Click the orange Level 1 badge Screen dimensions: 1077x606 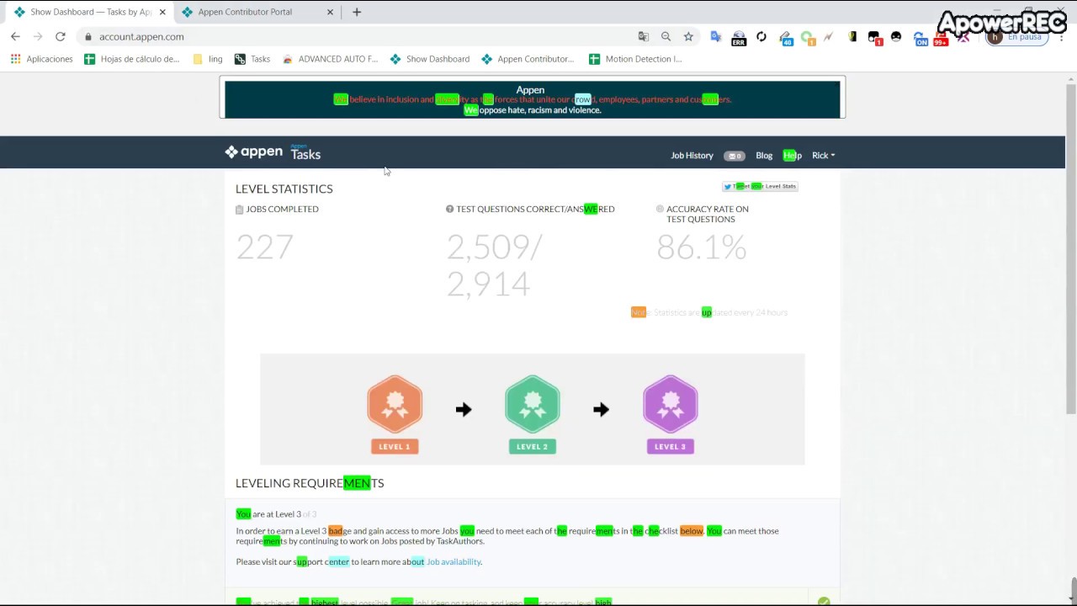tap(395, 414)
